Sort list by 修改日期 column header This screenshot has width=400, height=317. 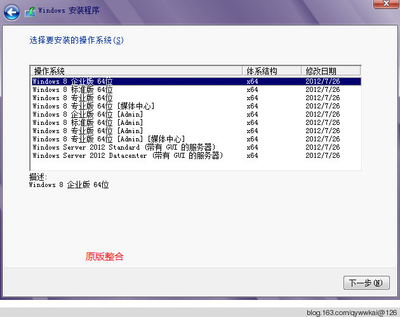pyautogui.click(x=331, y=70)
